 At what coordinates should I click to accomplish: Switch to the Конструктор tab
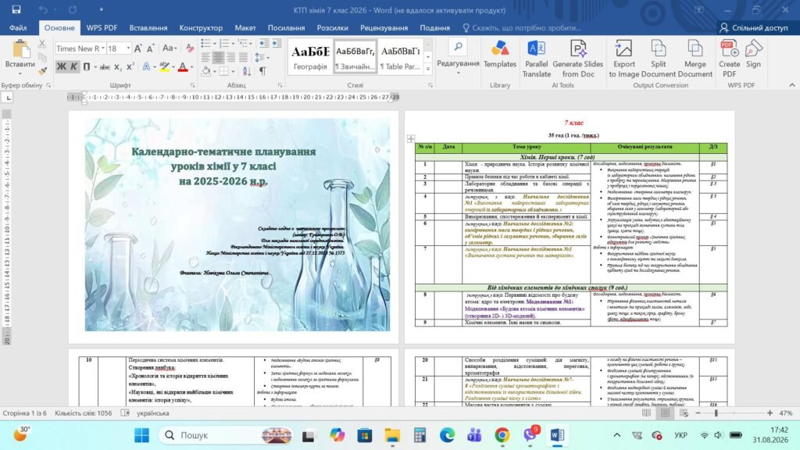pos(201,27)
